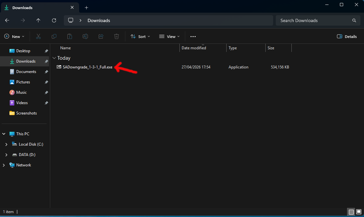Click the 7z icon of SADowngrade file

click(x=59, y=67)
